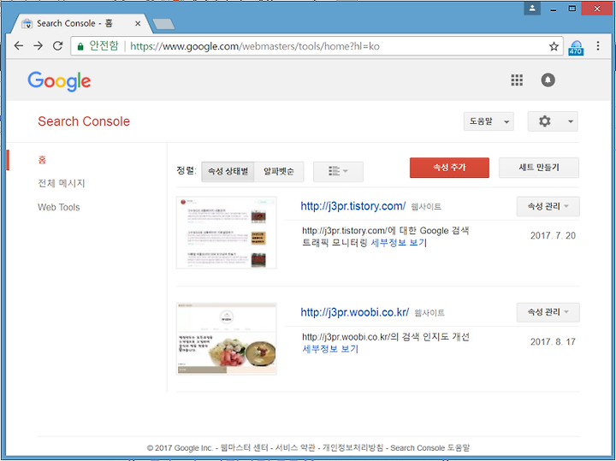Click the Search Console tab favicon

coord(27,24)
